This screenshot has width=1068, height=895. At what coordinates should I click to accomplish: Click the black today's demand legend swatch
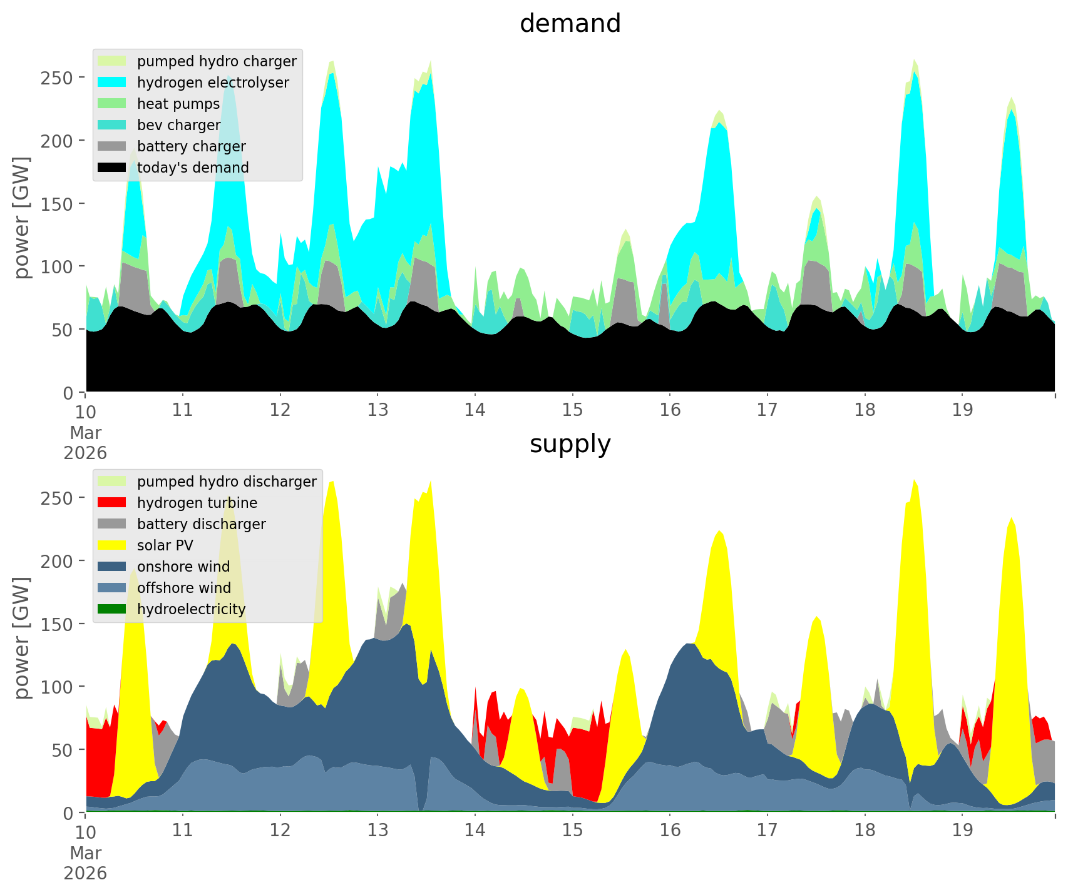click(x=112, y=168)
